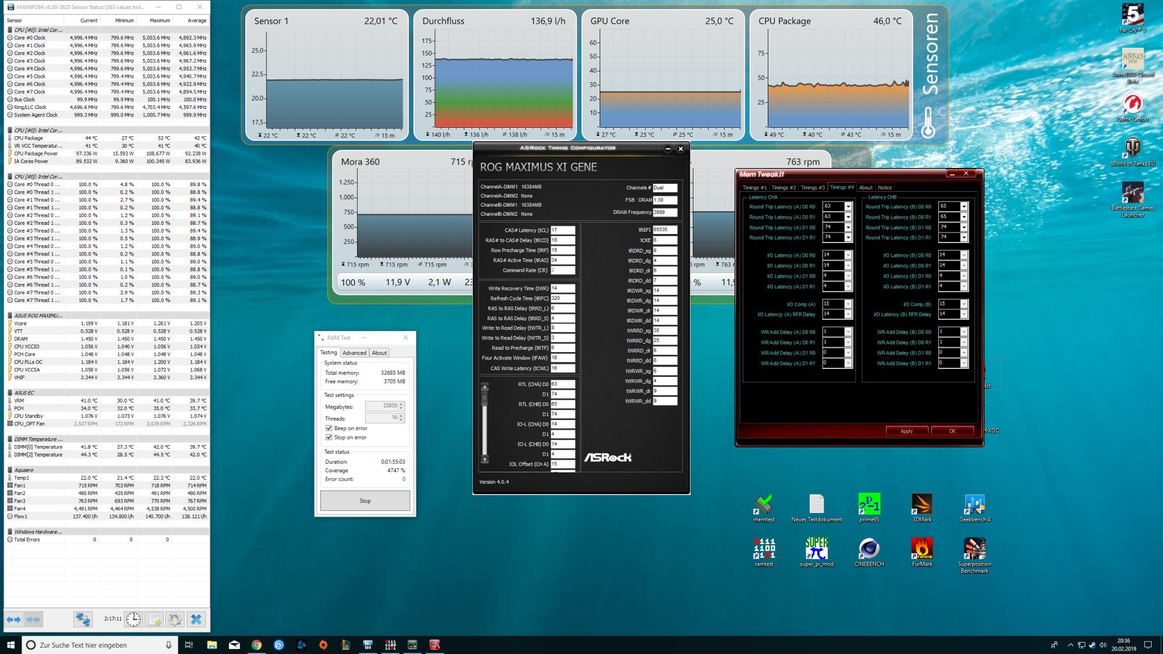Reset HWiNFO elapsed time with the clock icon
The image size is (1163, 654).
point(133,619)
